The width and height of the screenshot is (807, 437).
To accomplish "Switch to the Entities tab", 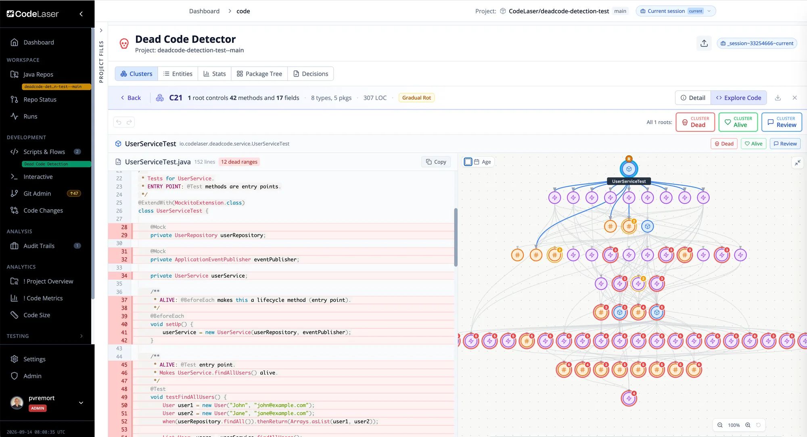I will click(x=178, y=74).
